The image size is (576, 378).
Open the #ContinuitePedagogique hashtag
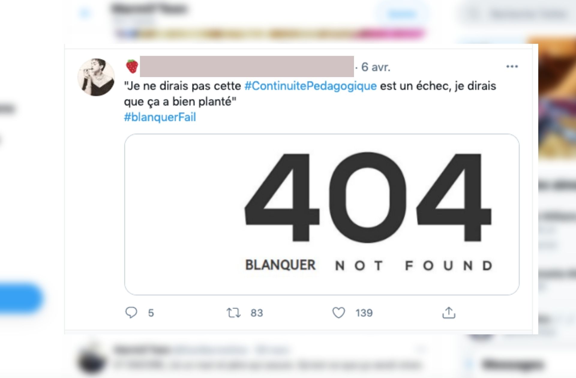click(310, 86)
